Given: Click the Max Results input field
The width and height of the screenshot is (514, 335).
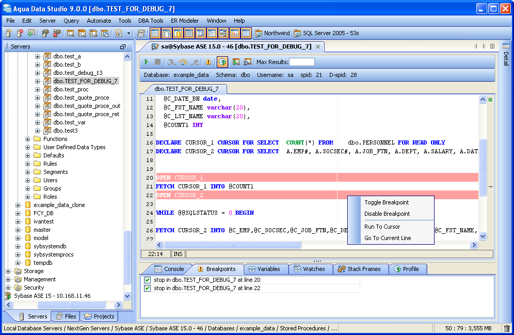Looking at the screenshot, I should point(301,62).
